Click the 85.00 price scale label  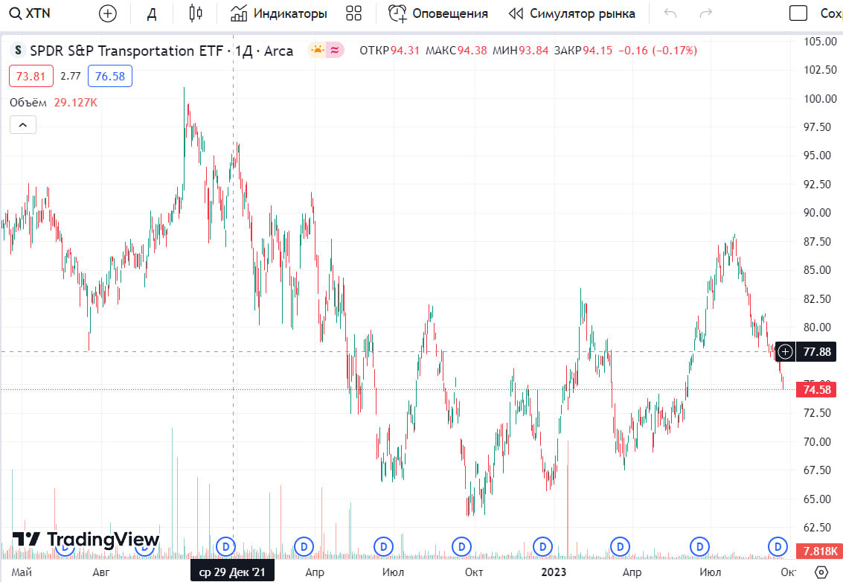point(817,270)
